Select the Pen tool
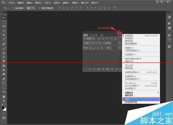 click(4, 79)
